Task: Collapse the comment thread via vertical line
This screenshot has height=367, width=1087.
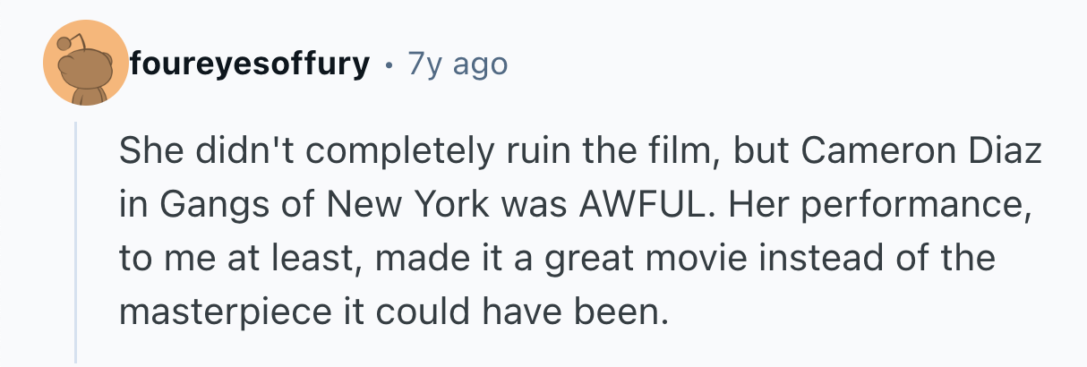Action: click(x=77, y=242)
